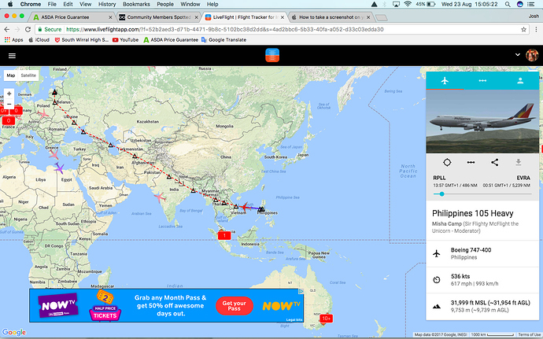Open Apps bookmark shortcut
543x339 pixels.
point(14,40)
